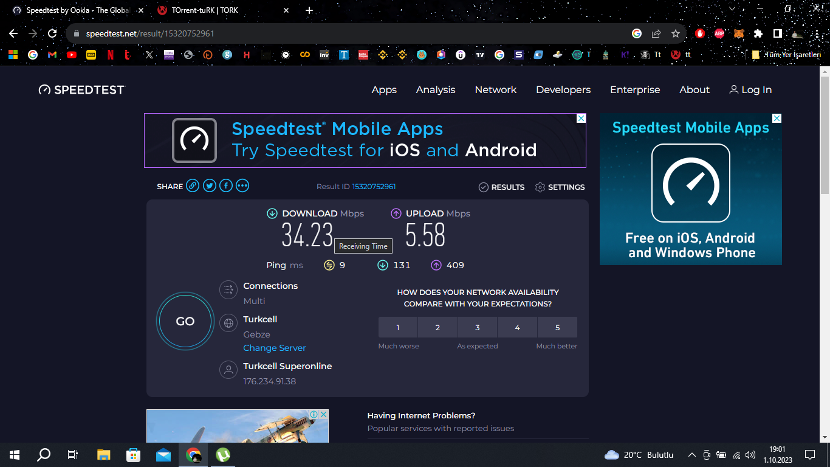Open the Analysis menu
Image resolution: width=830 pixels, height=467 pixels.
click(436, 89)
